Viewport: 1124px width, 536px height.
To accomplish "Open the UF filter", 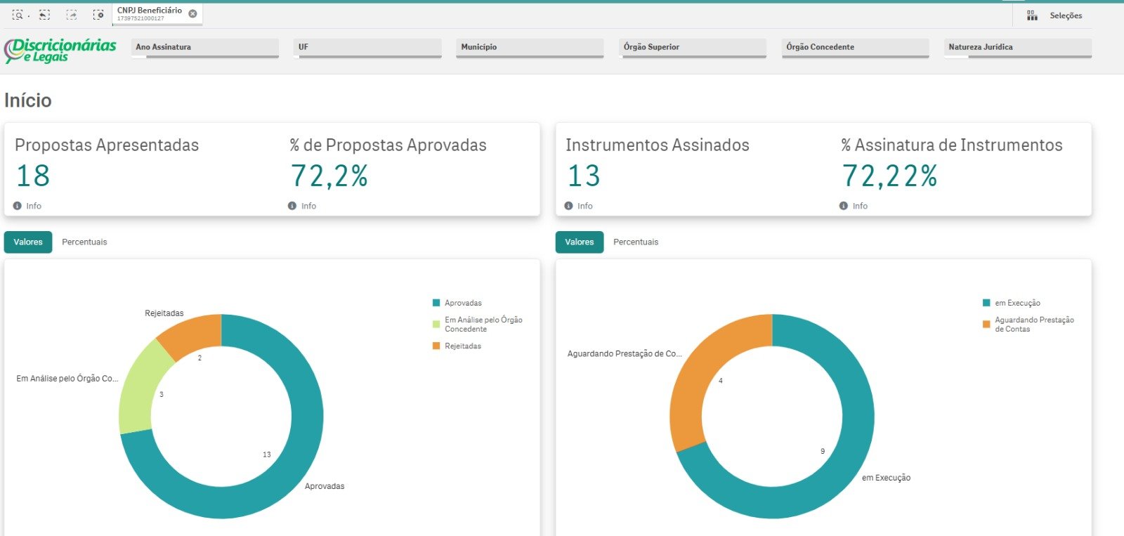I will pyautogui.click(x=367, y=48).
